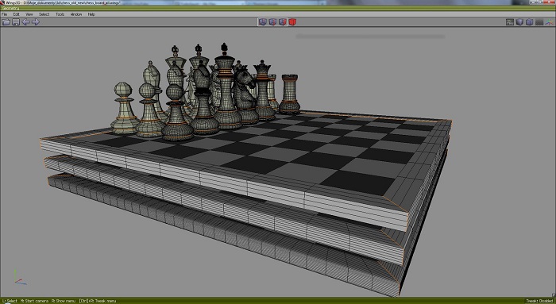Switch to edge selection mode cube

coord(272,22)
